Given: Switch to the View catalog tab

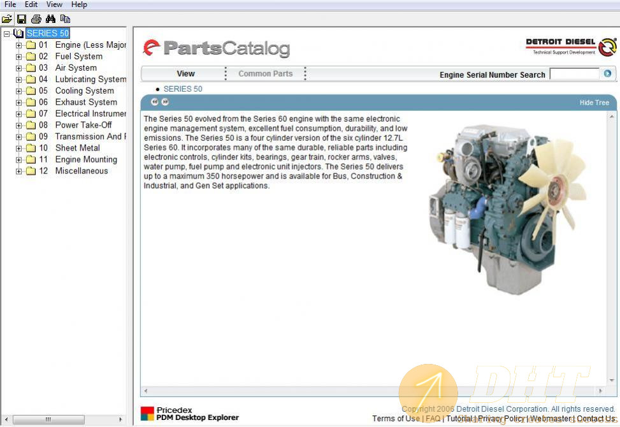Looking at the screenshot, I should coord(185,73).
